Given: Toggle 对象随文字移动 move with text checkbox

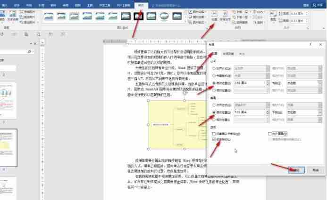Looking at the screenshot, I should (214, 134).
